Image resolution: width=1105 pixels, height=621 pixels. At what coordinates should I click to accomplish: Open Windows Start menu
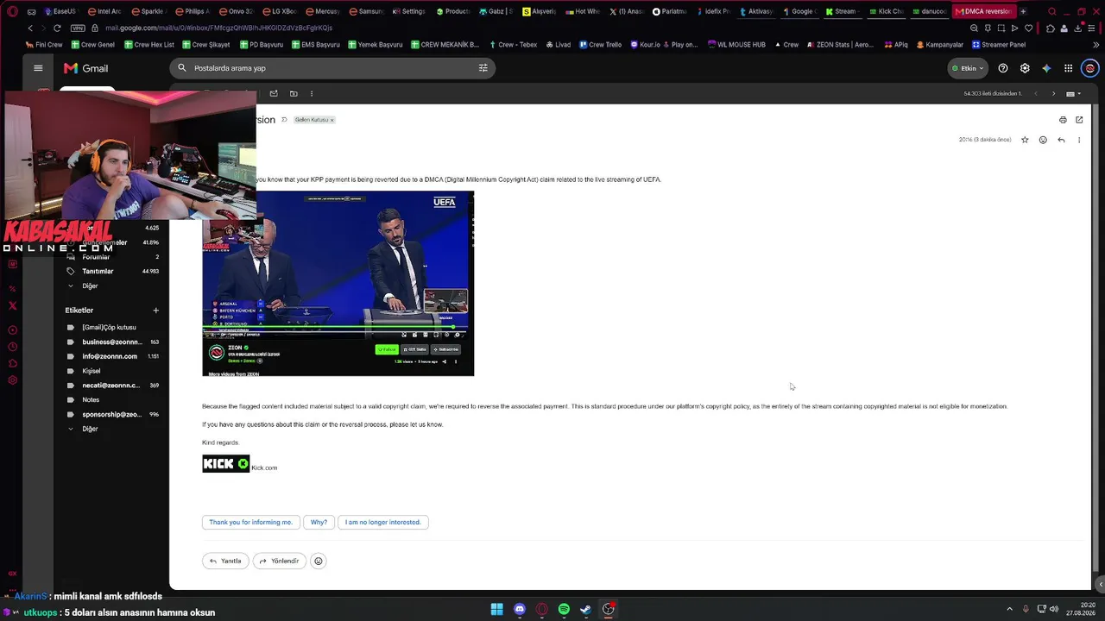(x=497, y=610)
